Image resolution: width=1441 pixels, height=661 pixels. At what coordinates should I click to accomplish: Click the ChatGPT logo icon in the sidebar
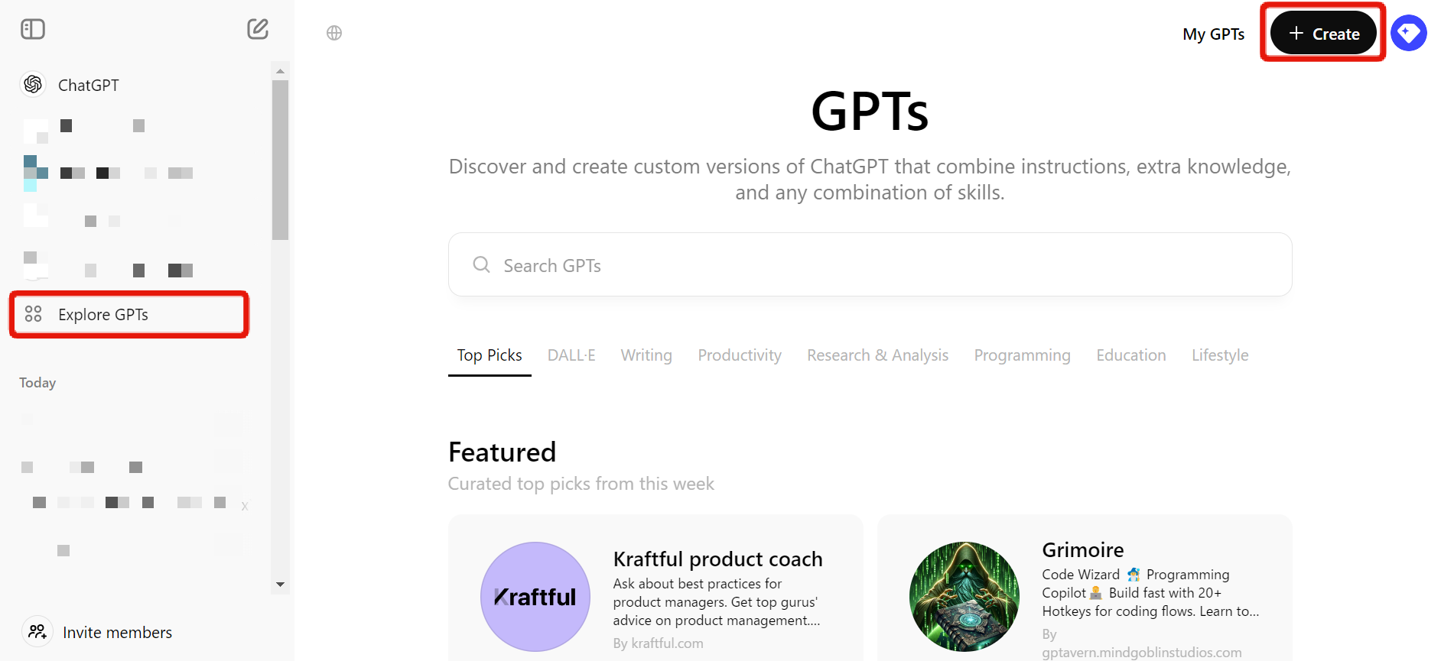(33, 85)
